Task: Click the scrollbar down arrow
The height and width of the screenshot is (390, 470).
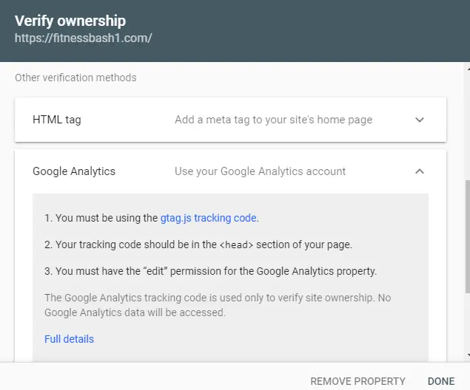Action: (466, 355)
